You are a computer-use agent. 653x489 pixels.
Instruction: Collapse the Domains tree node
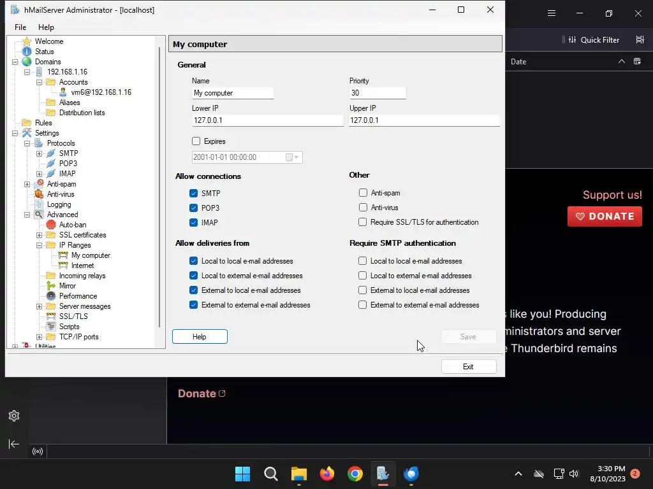(x=15, y=62)
